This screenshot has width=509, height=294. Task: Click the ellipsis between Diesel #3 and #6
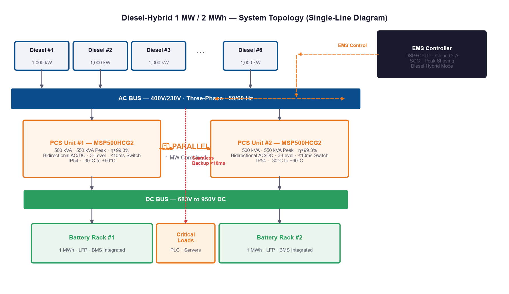(x=200, y=52)
